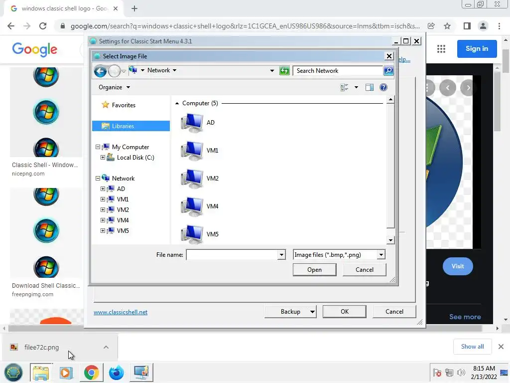Open the view options dropdown arrow

pos(356,87)
